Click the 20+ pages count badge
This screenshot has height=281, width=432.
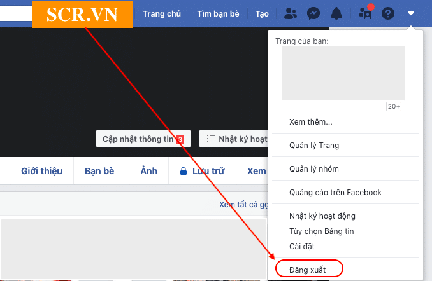tap(394, 107)
